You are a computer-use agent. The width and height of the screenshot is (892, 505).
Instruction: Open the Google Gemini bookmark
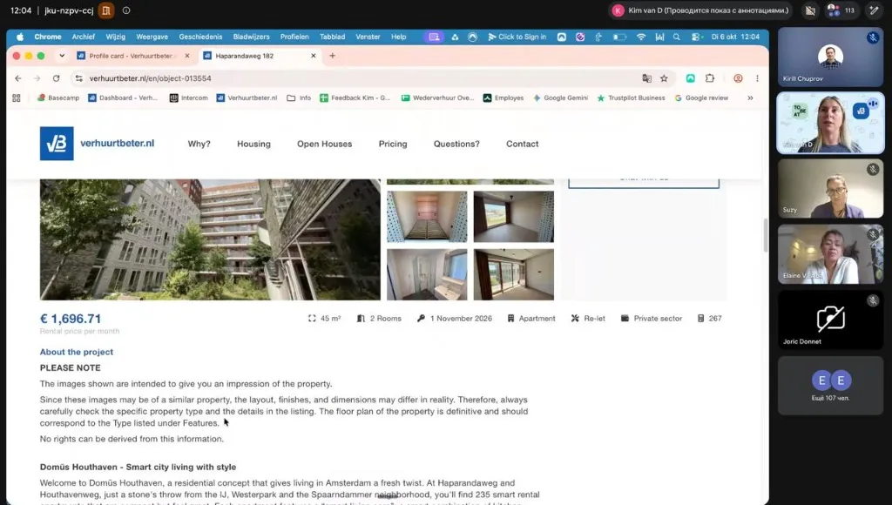click(x=560, y=98)
